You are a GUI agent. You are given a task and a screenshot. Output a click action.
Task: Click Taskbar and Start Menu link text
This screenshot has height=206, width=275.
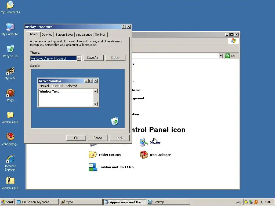[x=117, y=167]
